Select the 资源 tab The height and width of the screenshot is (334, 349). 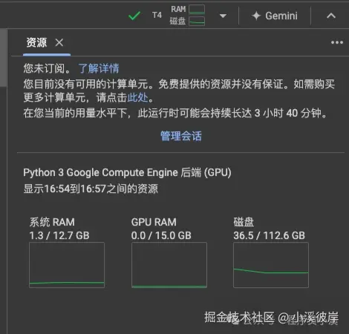tap(36, 42)
